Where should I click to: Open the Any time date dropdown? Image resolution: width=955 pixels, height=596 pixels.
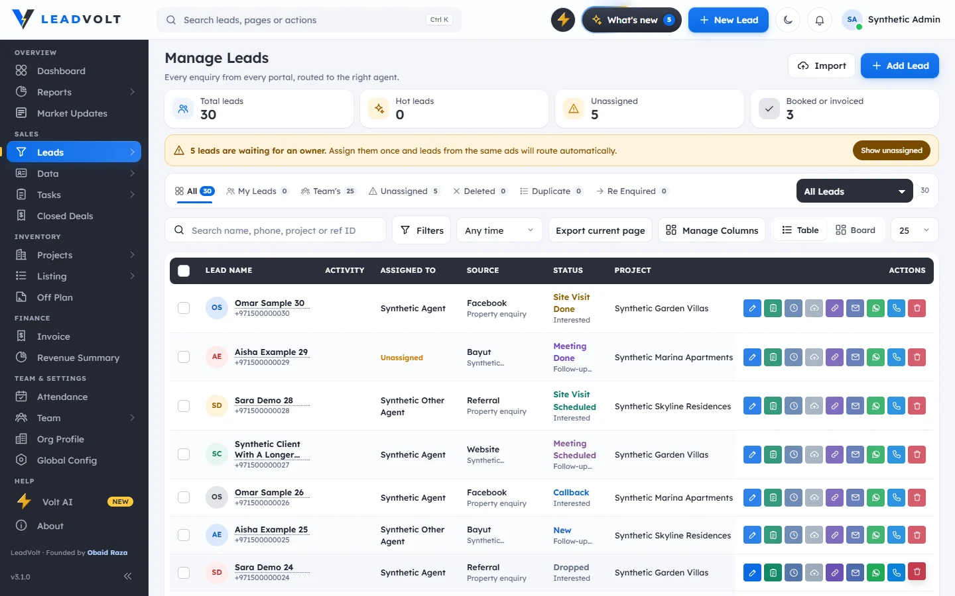499,230
